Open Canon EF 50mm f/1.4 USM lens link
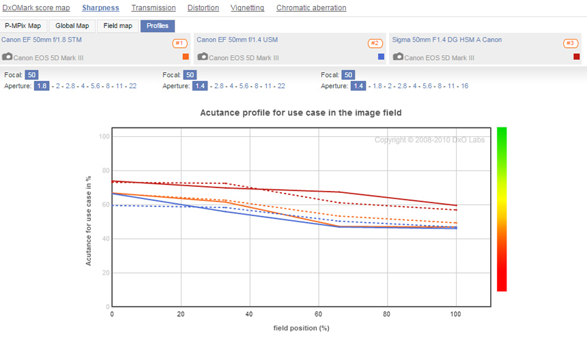587x345 pixels. tap(238, 40)
